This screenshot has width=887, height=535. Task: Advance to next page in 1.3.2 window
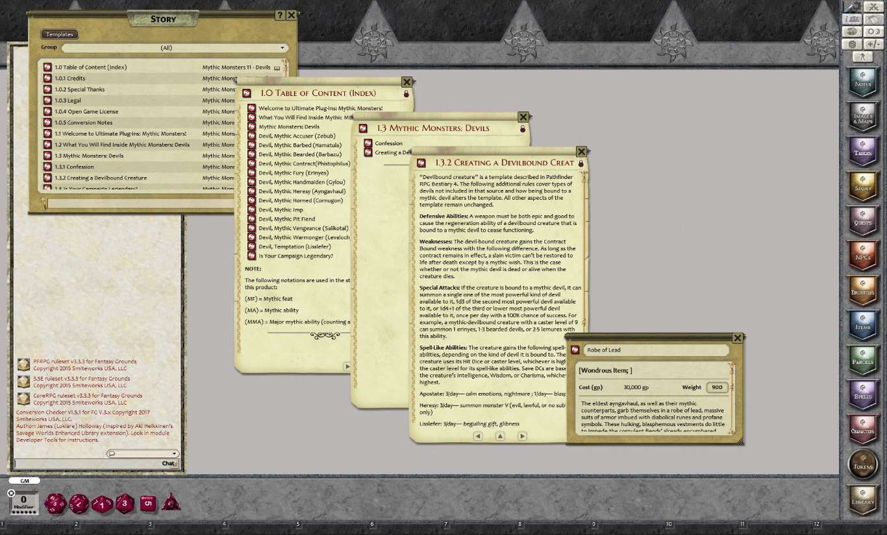(x=522, y=436)
